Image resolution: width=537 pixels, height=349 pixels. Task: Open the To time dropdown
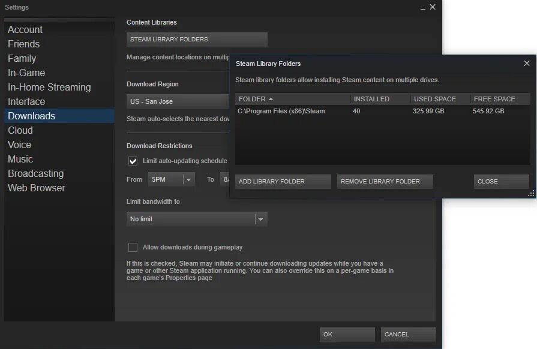pos(224,180)
